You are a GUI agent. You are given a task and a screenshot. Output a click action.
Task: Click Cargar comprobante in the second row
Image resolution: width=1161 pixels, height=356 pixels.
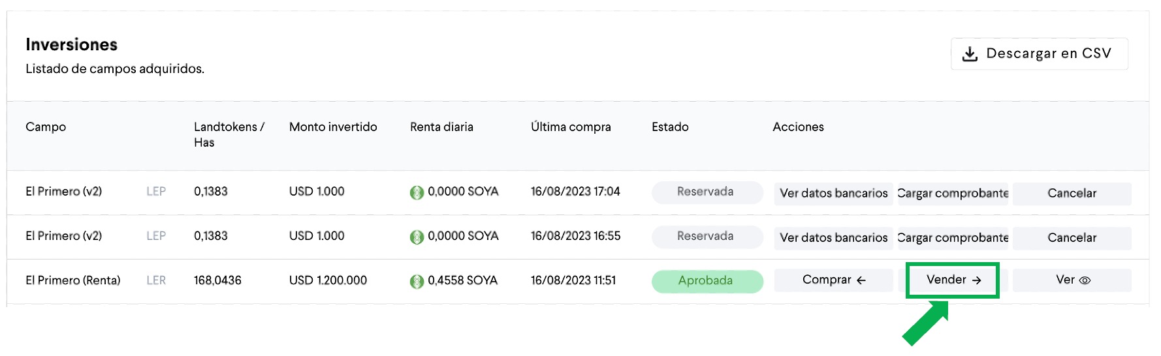pyautogui.click(x=953, y=238)
